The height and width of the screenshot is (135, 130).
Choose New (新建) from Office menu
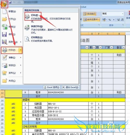[x=12, y=11]
